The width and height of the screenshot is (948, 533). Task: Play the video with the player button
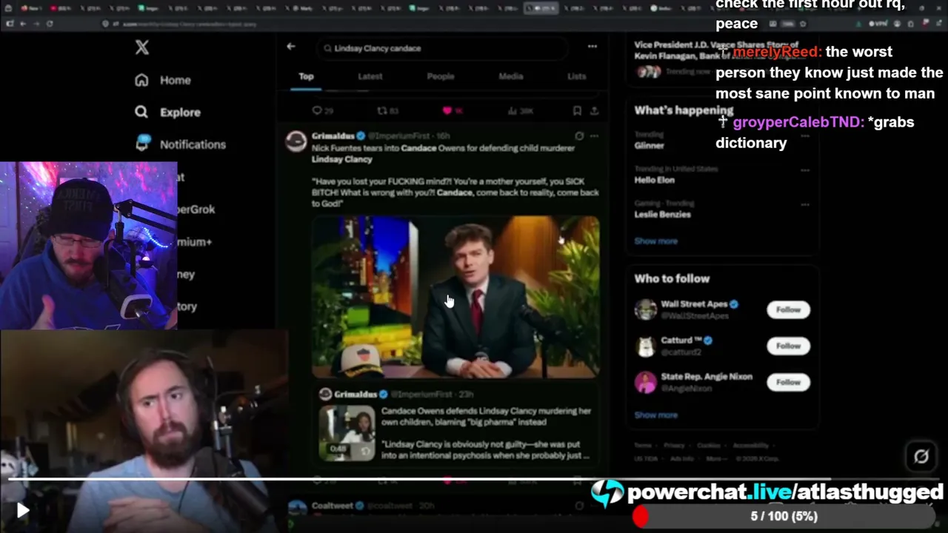point(22,510)
